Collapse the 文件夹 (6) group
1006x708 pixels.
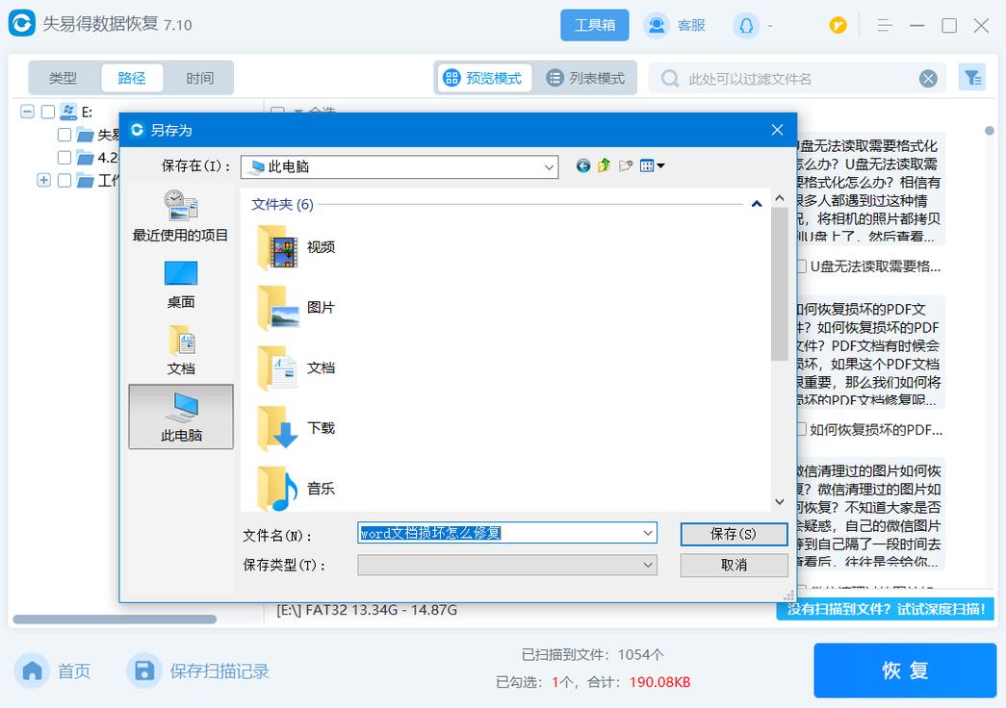(x=757, y=204)
